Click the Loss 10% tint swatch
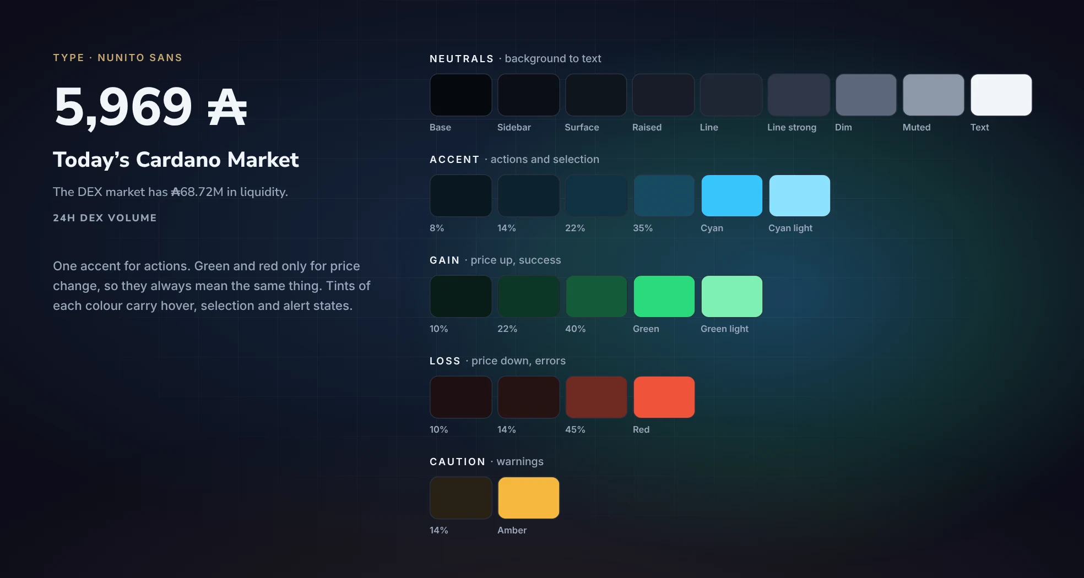The height and width of the screenshot is (578, 1084). 460,397
